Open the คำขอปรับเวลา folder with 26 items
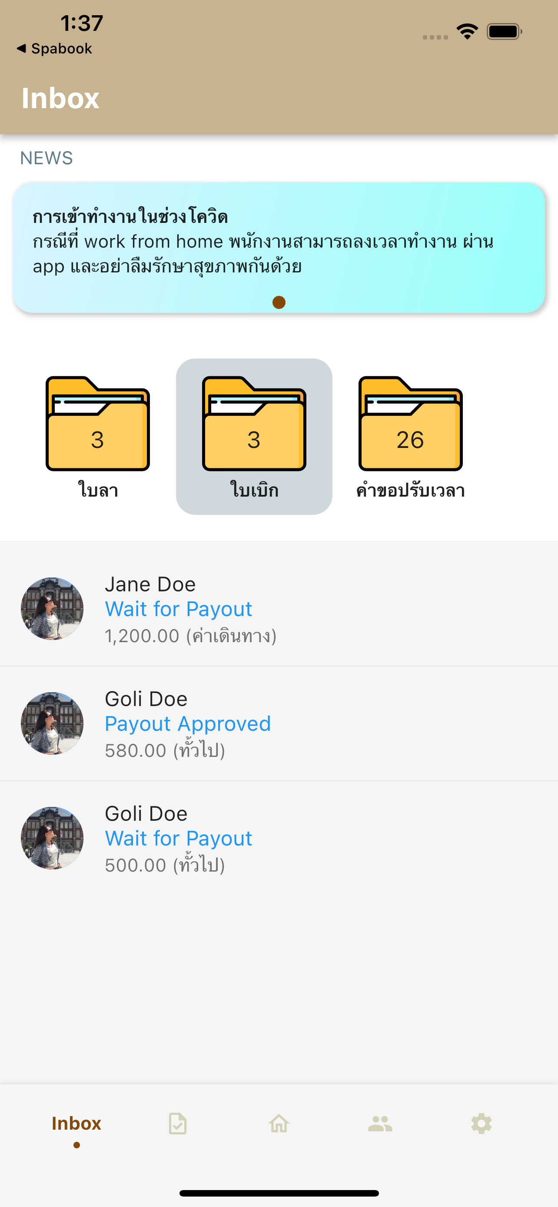Screen dimensions: 558x1207 pyautogui.click(x=410, y=424)
